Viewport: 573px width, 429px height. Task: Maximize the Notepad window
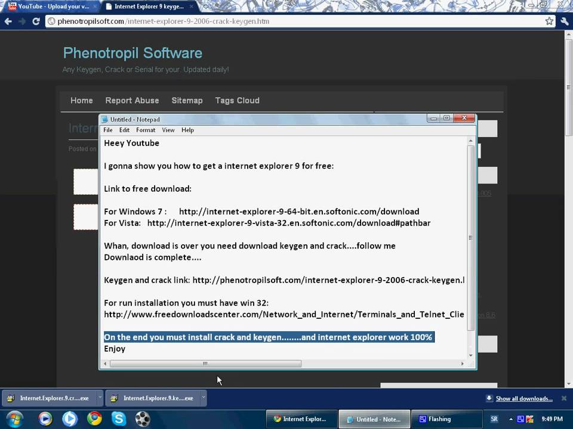click(446, 118)
